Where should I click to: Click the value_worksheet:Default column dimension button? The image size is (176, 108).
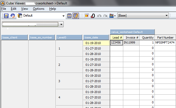(132, 32)
